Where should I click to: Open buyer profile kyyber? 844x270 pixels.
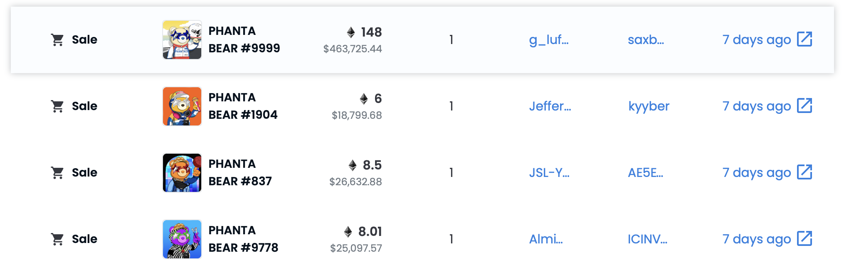click(x=649, y=106)
